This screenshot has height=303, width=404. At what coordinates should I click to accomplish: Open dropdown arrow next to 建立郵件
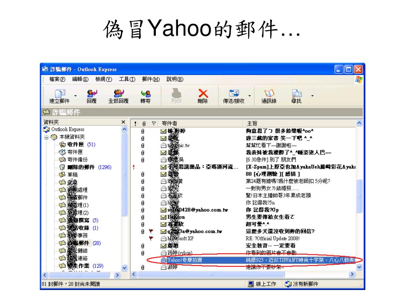pyautogui.click(x=75, y=96)
